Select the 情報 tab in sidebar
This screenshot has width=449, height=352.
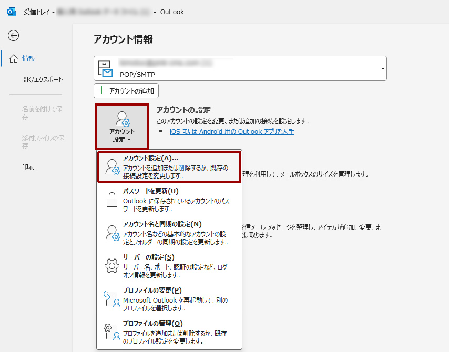(29, 59)
